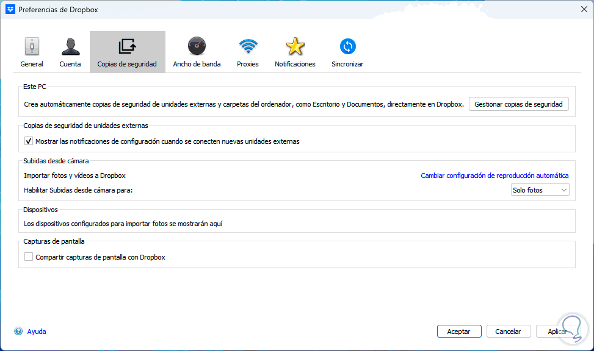This screenshot has height=351, width=594.
Task: Open the Notificaciones star tab
Action: 295,52
